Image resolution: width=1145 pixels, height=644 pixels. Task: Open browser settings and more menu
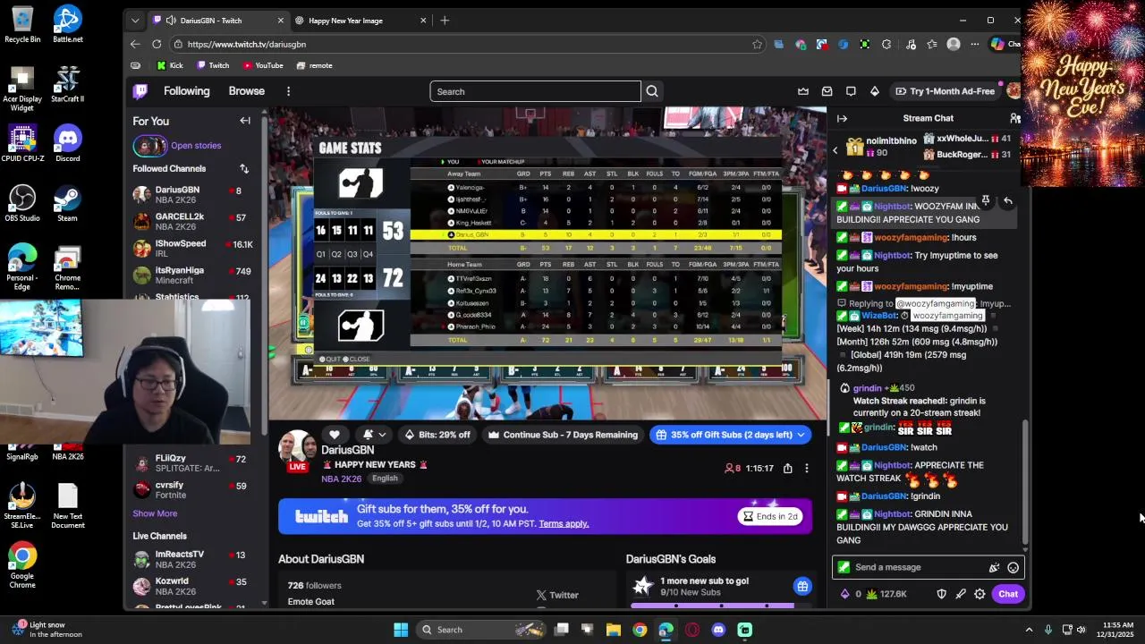[975, 44]
